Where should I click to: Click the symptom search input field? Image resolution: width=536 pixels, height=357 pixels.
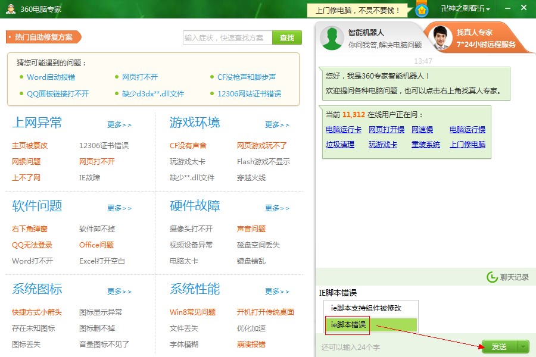227,37
